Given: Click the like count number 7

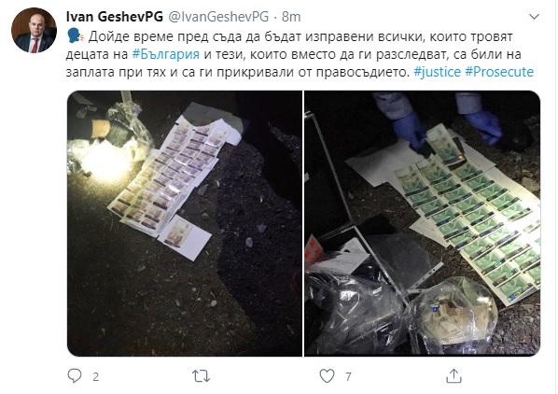Looking at the screenshot, I should (348, 376).
